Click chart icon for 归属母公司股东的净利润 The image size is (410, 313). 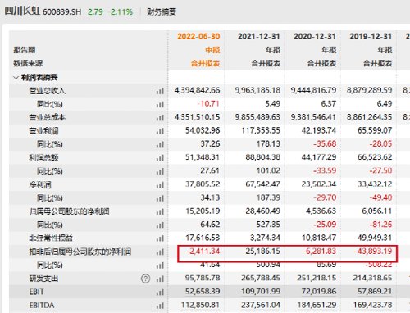[x=160, y=211]
